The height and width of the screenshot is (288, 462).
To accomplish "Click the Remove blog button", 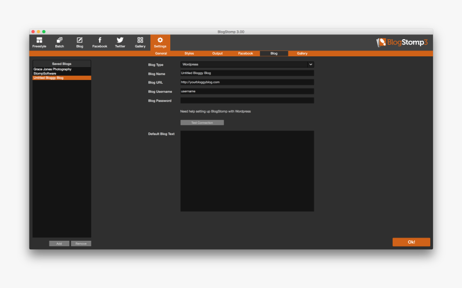I will pyautogui.click(x=81, y=243).
